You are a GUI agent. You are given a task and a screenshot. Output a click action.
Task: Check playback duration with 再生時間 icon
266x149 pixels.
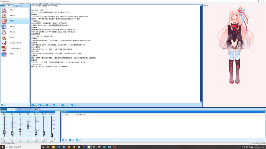click(x=72, y=105)
